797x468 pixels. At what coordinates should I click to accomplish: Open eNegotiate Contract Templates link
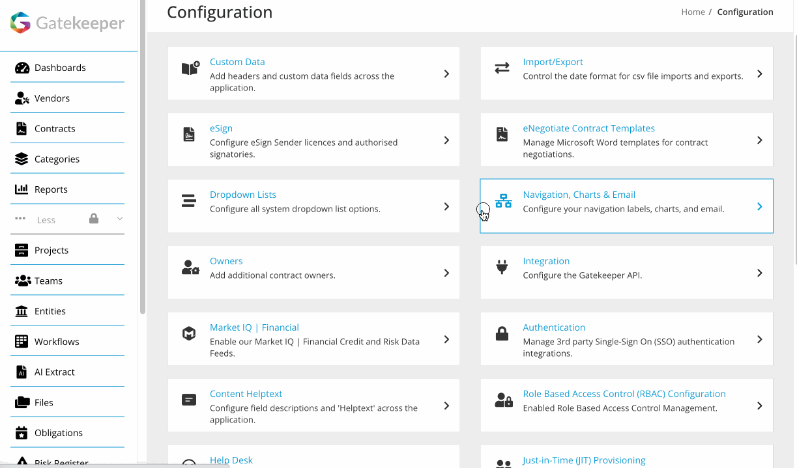tap(588, 128)
